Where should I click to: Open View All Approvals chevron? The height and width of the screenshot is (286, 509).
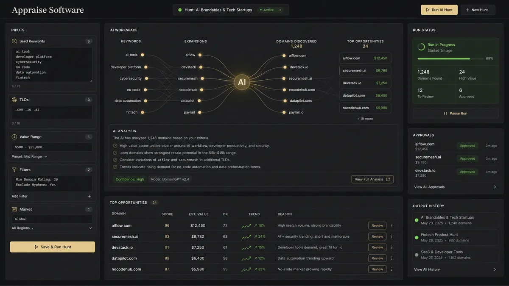point(495,187)
